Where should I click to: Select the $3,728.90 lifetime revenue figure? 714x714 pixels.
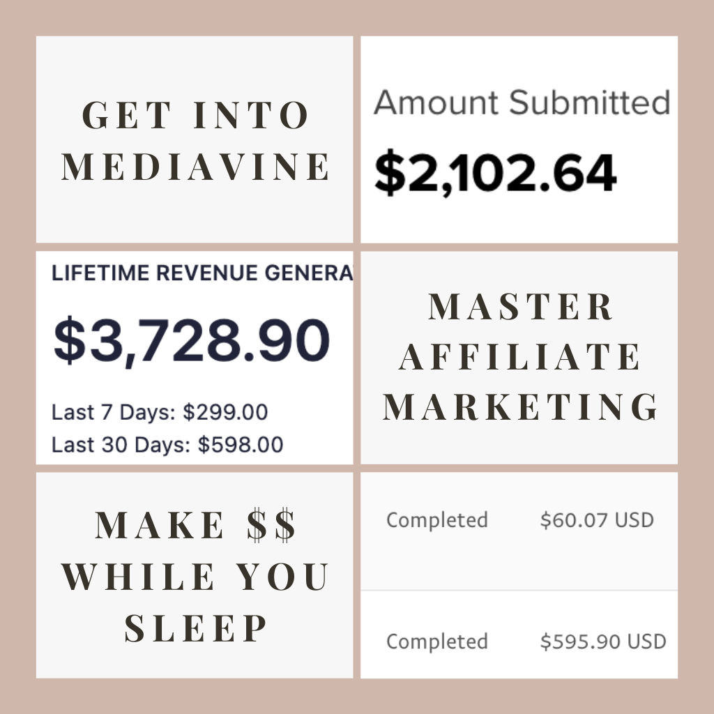(x=191, y=341)
